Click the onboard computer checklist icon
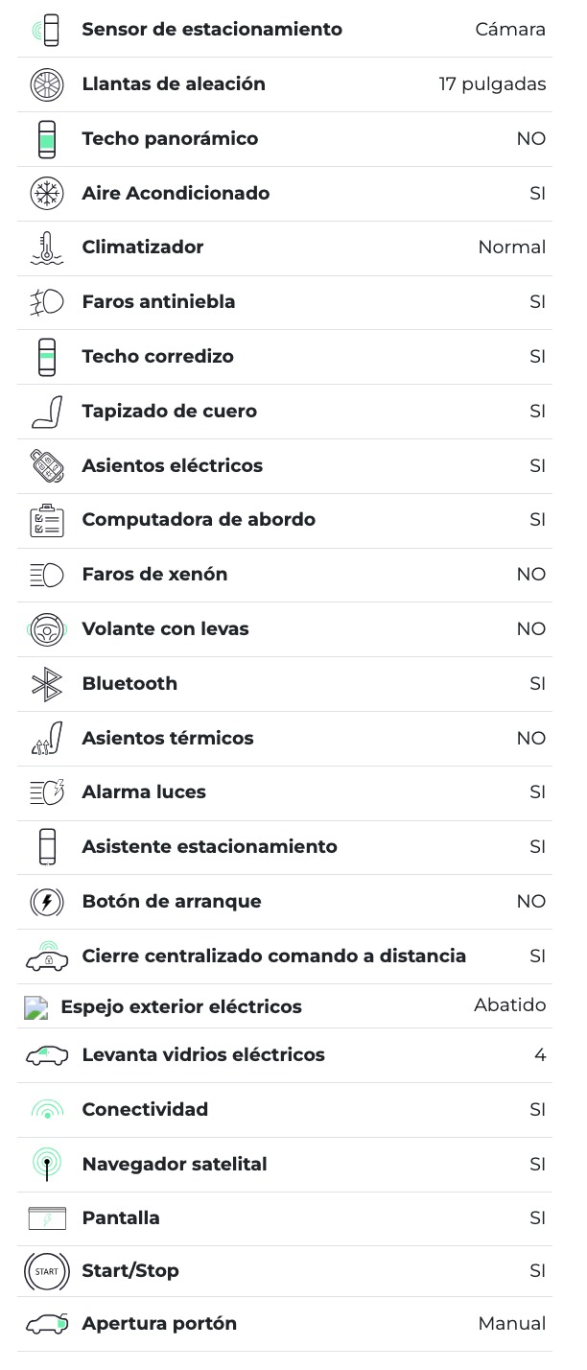Viewport: 587px width, 1370px height. [x=46, y=520]
